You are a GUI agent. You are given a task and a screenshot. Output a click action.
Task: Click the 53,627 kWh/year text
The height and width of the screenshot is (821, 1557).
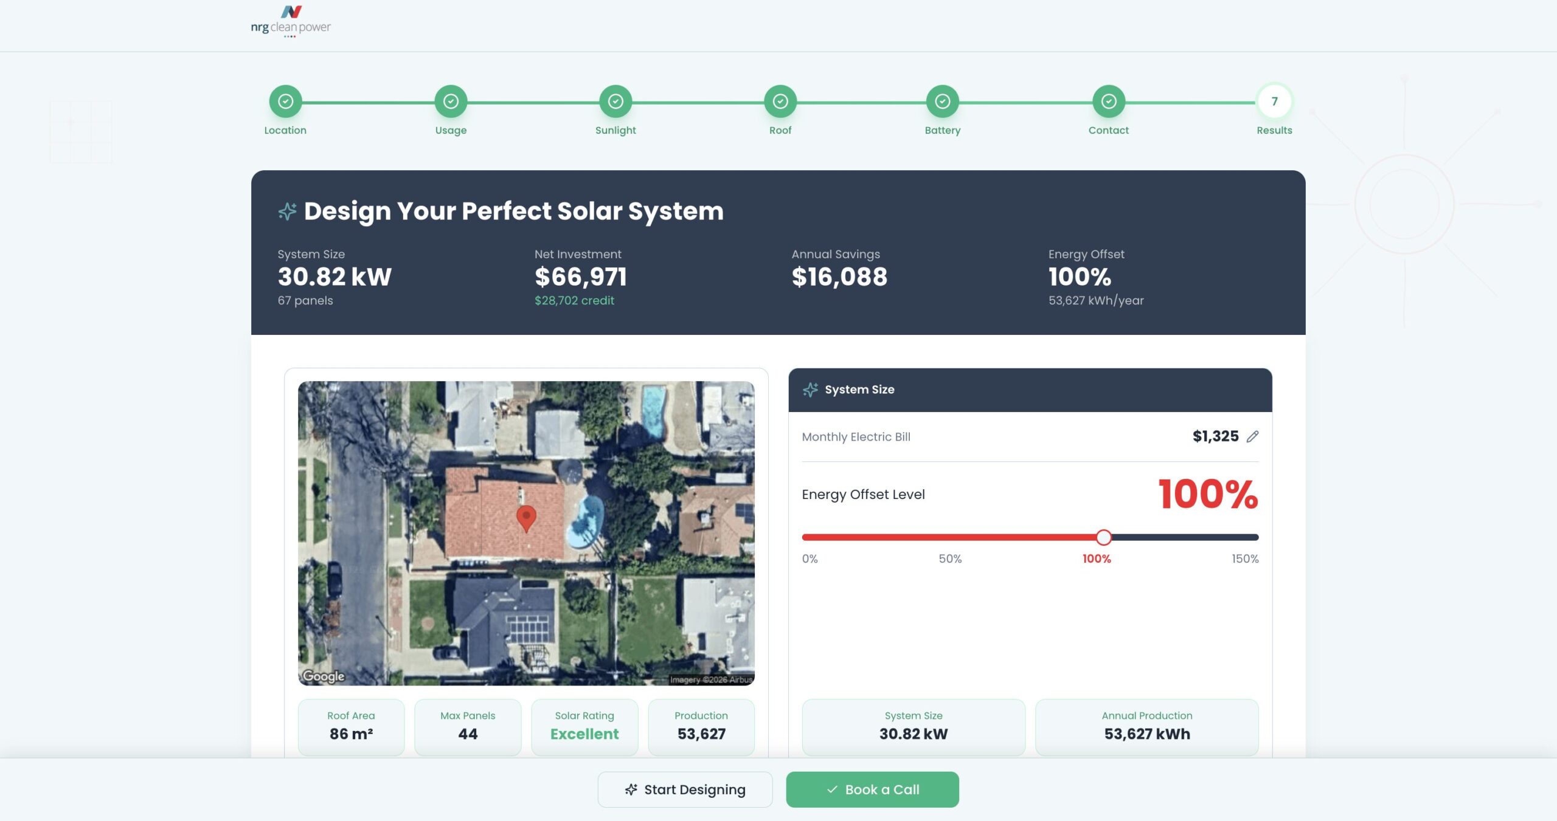coord(1096,300)
